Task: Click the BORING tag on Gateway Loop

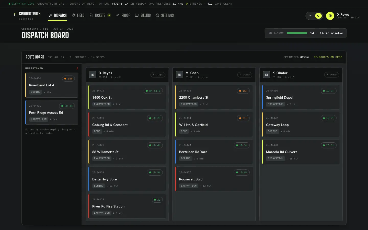Action: pos(272,131)
